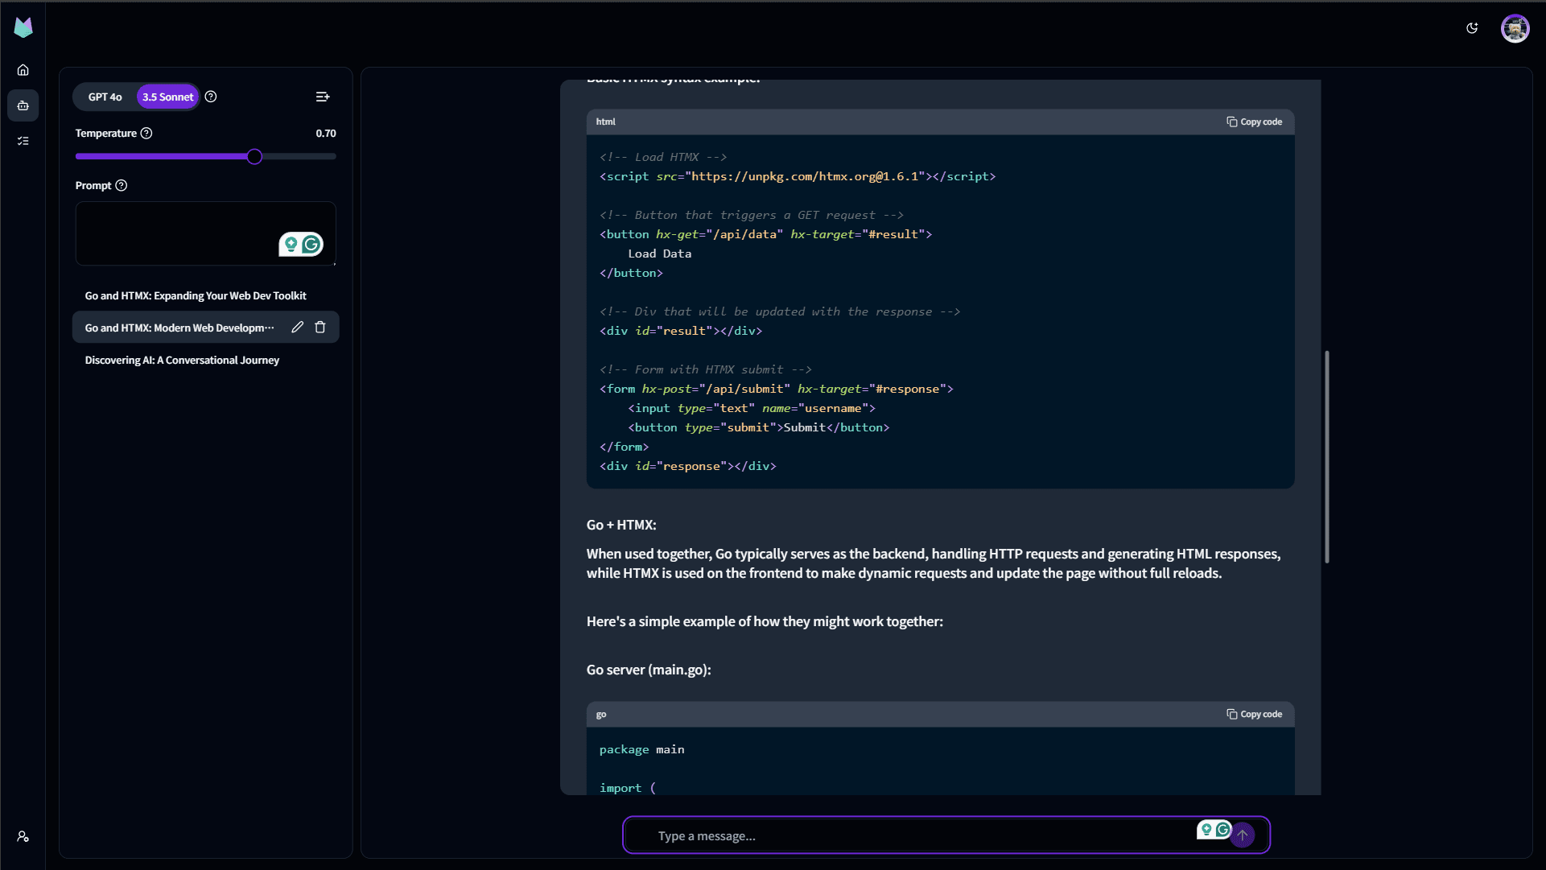Show Temperature help tooltip icon
This screenshot has width=1546, height=870.
click(146, 134)
